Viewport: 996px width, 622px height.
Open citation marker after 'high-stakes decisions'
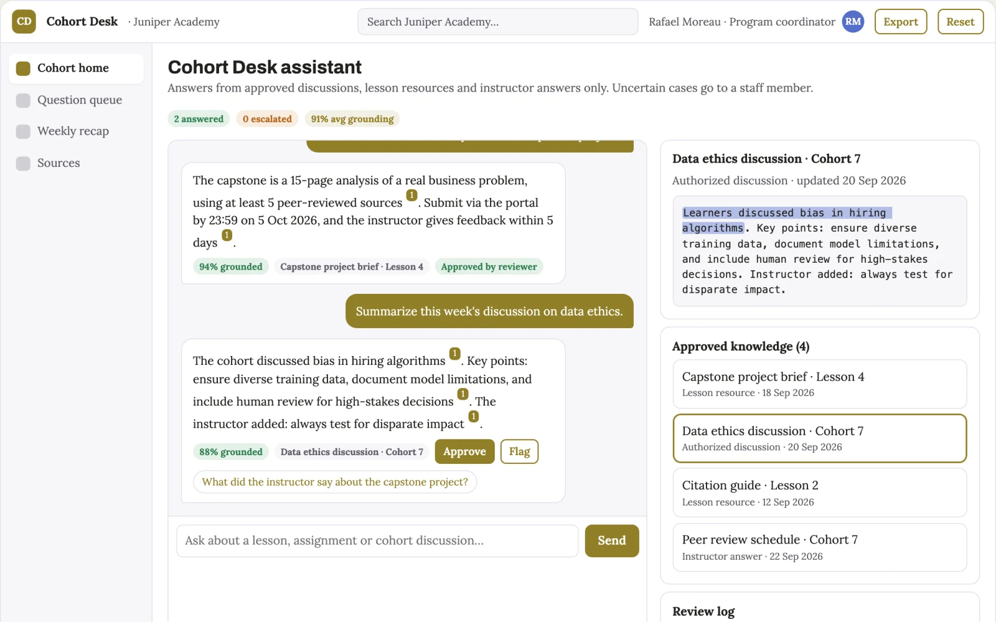(463, 394)
